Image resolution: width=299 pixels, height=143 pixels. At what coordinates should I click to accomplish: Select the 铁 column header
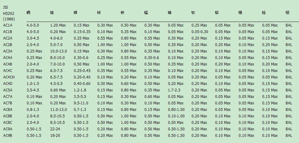point(123,13)
